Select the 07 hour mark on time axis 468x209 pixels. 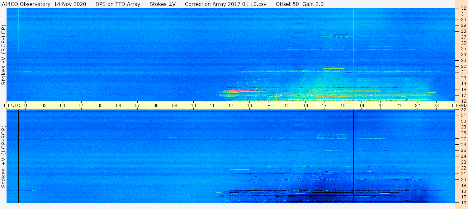pyautogui.click(x=137, y=105)
